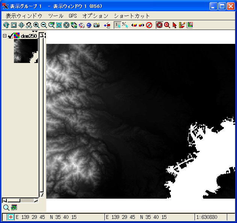Open the オプション menu
The image size is (237, 223).
click(x=95, y=16)
